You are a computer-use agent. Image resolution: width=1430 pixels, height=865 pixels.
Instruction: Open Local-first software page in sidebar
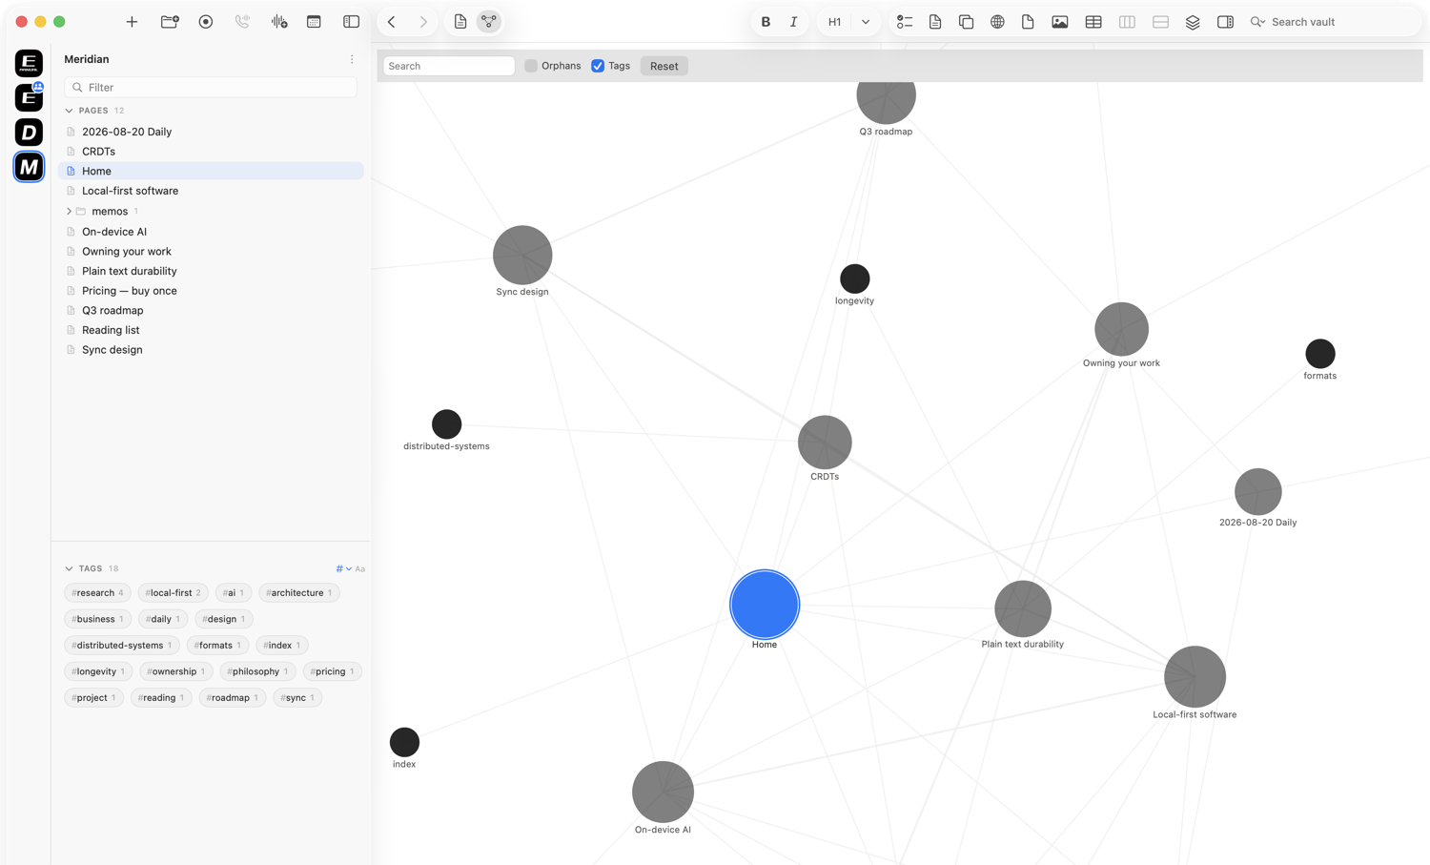pos(211,191)
